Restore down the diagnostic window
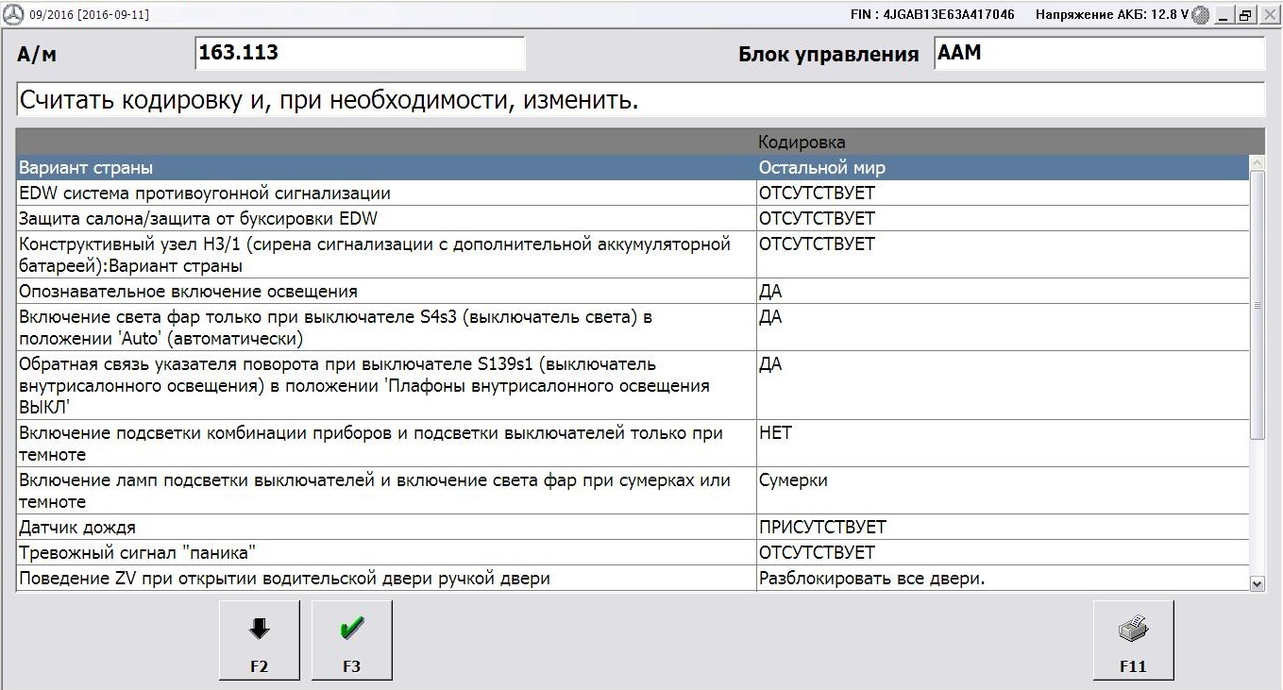 1244,15
